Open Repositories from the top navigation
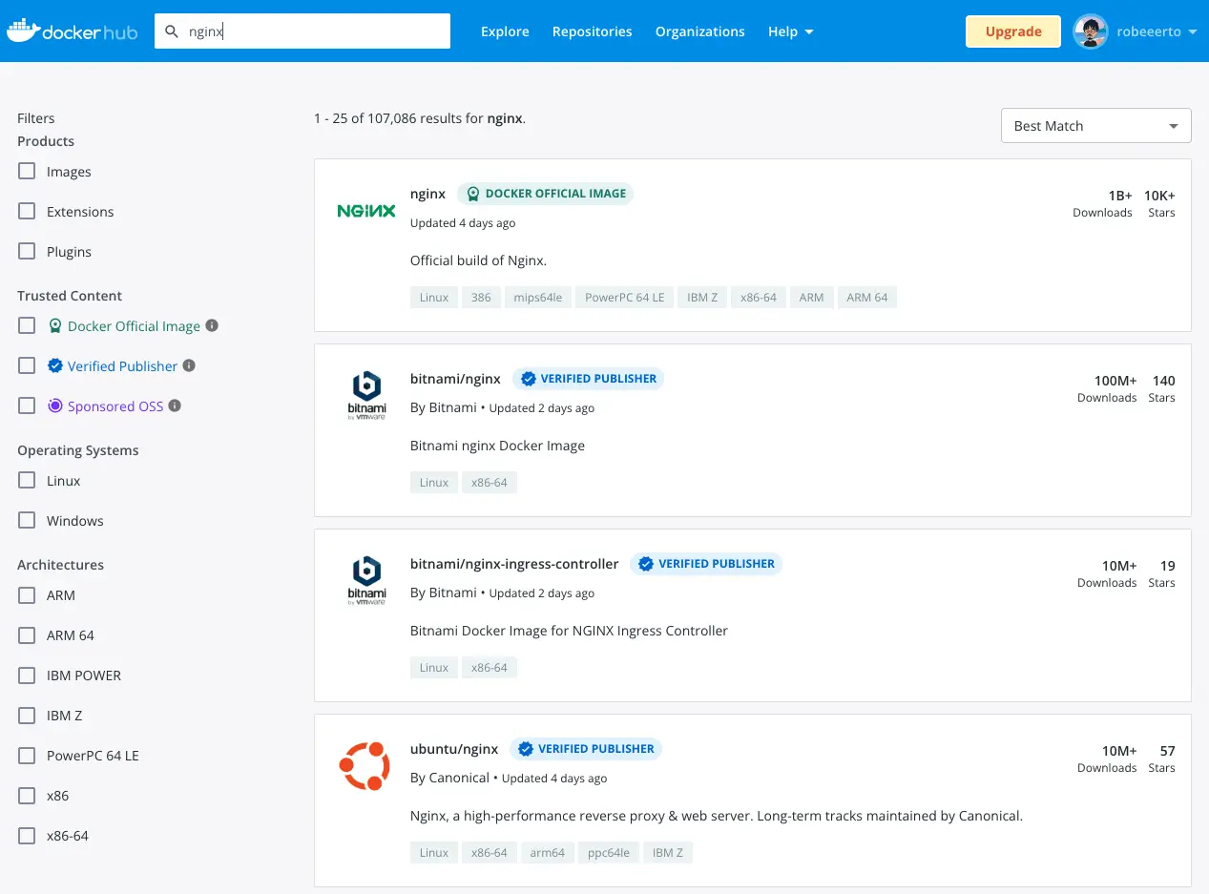Image resolution: width=1209 pixels, height=894 pixels. coord(592,31)
